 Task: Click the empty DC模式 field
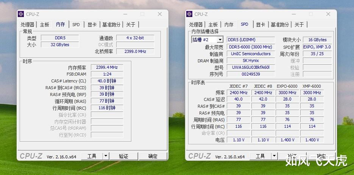[135, 45]
